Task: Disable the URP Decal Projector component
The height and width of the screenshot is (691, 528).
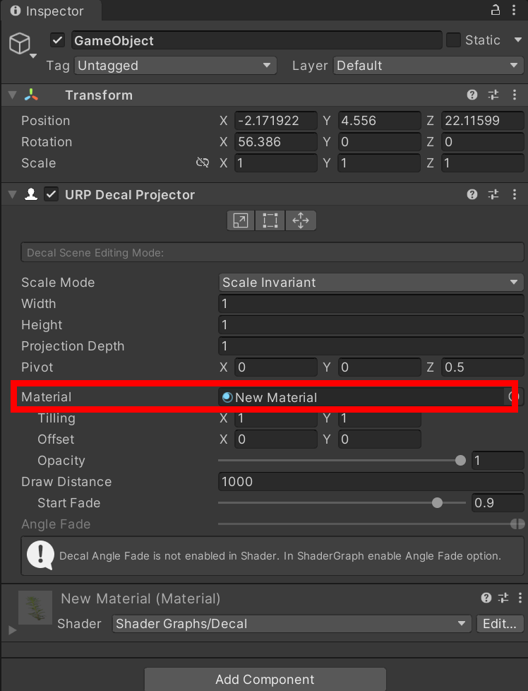Action: [x=51, y=194]
